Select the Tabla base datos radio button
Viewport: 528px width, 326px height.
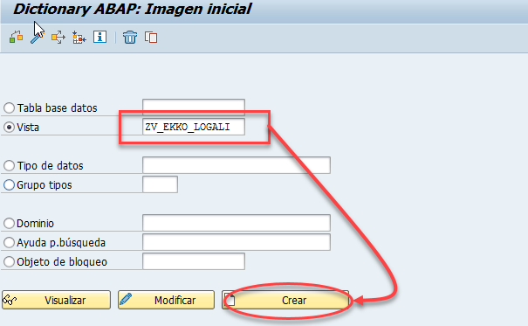point(9,108)
